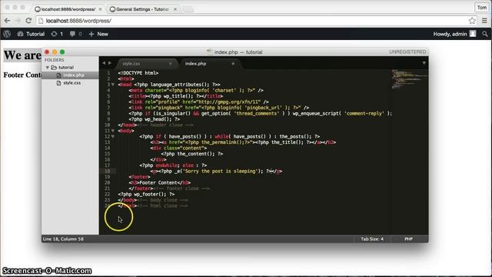Image resolution: width=492 pixels, height=277 pixels.
Task: Click the browser forward arrow
Action: (x=18, y=21)
